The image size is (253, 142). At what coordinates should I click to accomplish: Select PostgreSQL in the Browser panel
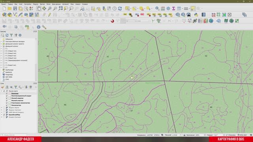9,75
